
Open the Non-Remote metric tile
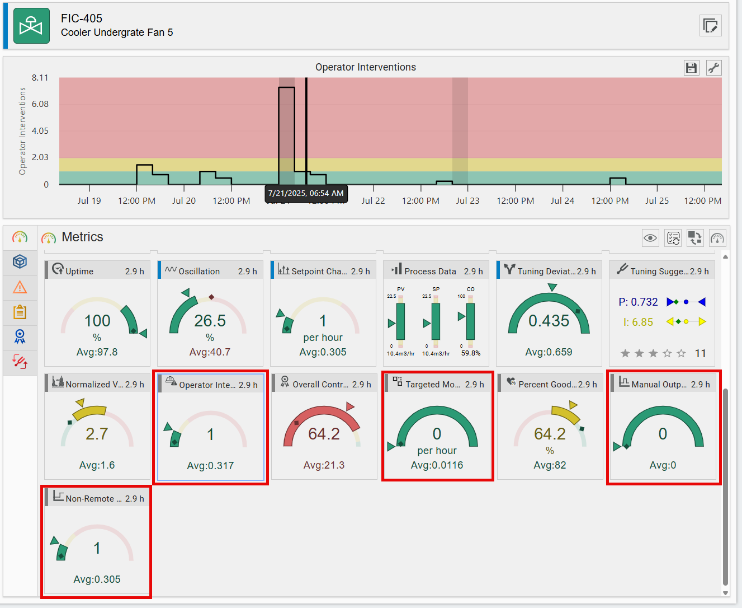click(x=97, y=541)
